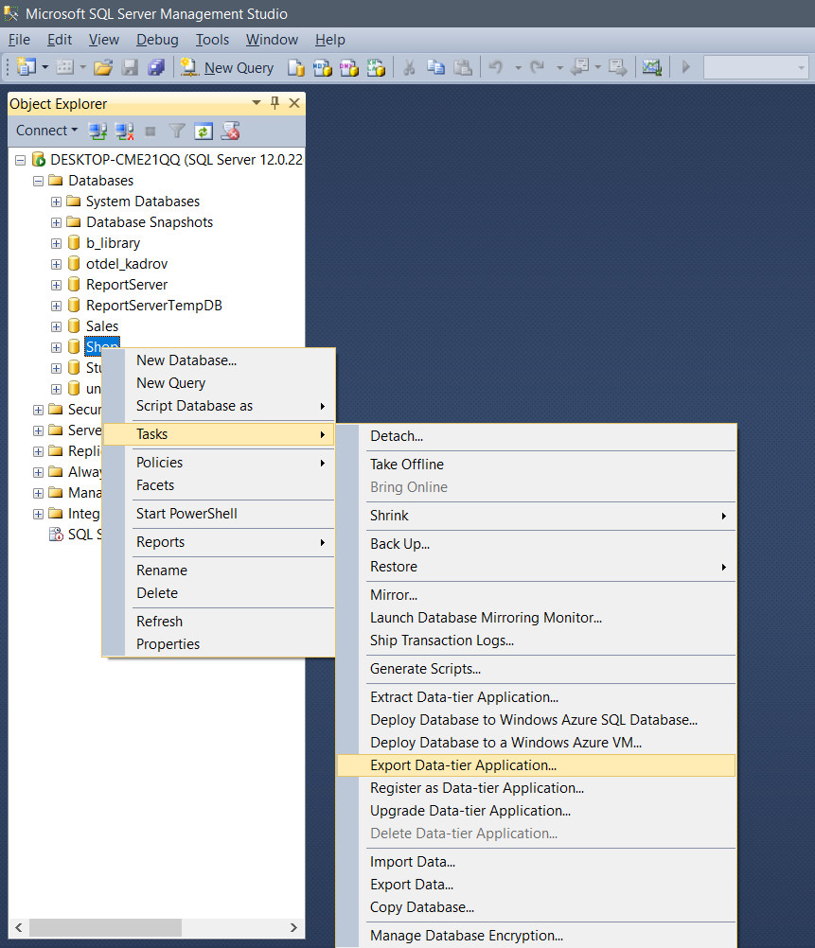The width and height of the screenshot is (815, 948).
Task: Click the Undo arrow icon
Action: pyautogui.click(x=496, y=67)
